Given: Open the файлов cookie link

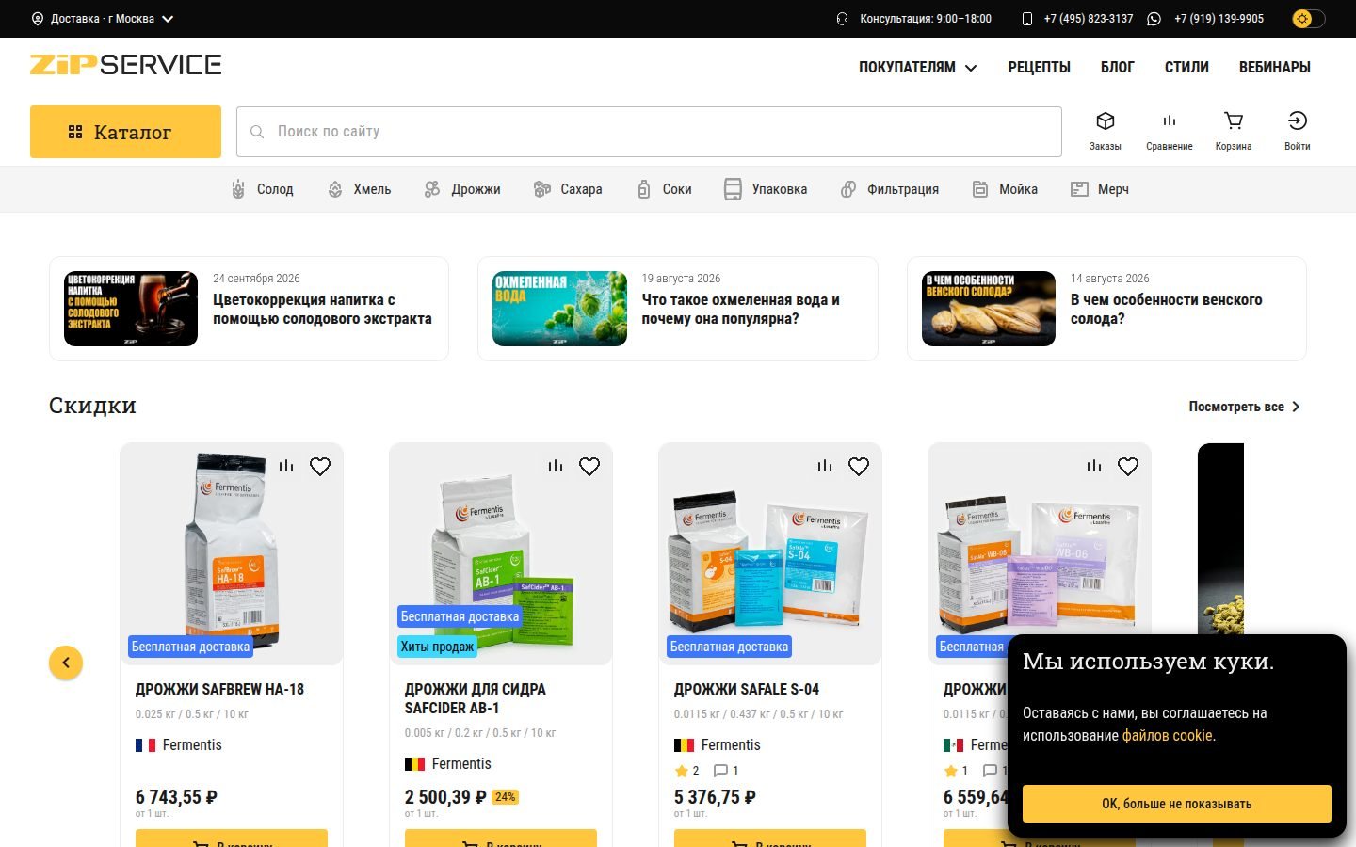Looking at the screenshot, I should (1168, 736).
